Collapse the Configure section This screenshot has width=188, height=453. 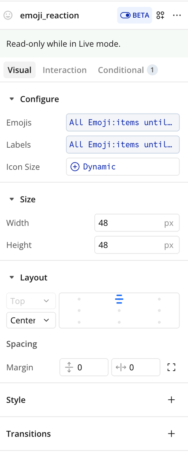click(12, 99)
